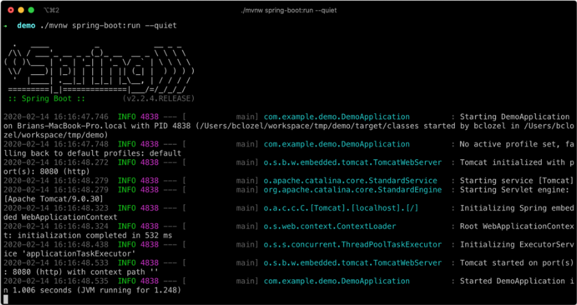The image size is (577, 305).
Task: Click timestamp '2020-02-14 16:16:48.535'
Action: [x=56, y=281]
